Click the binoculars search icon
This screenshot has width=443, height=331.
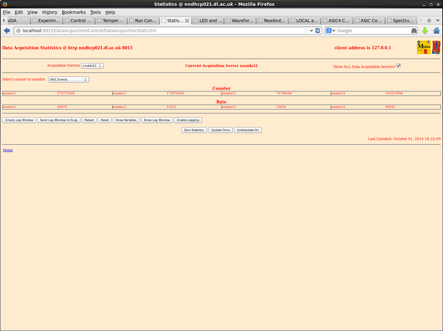(414, 31)
